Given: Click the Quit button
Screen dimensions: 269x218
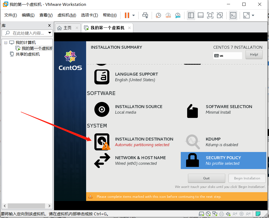Looking at the screenshot, I should pos(206,178).
